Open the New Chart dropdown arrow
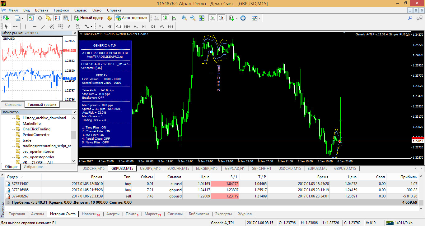425x226 pixels. point(11,18)
